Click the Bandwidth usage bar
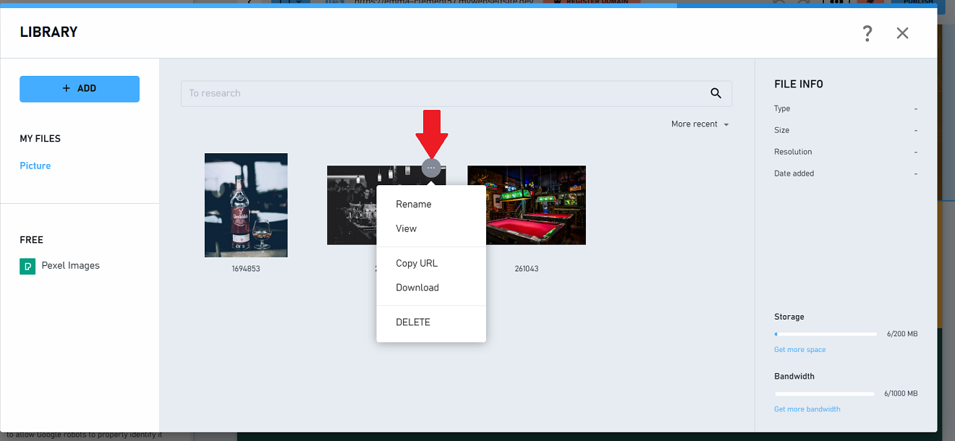The image size is (955, 441). click(x=825, y=394)
